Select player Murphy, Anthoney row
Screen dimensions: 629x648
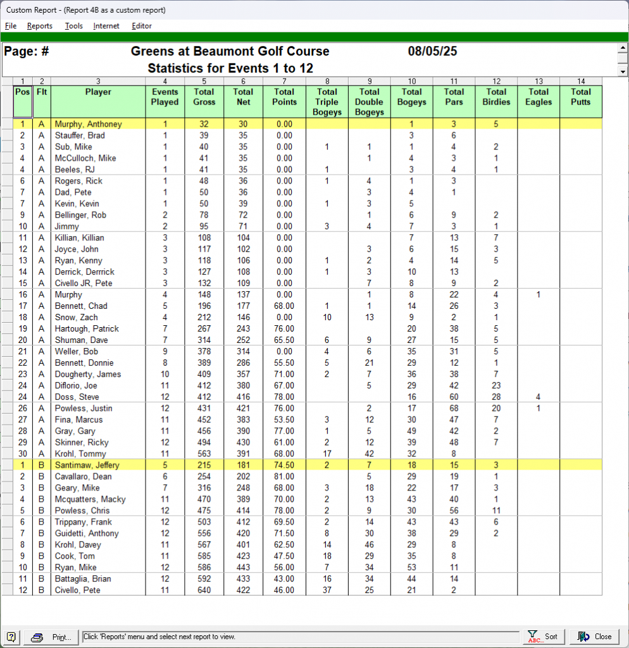(x=88, y=125)
